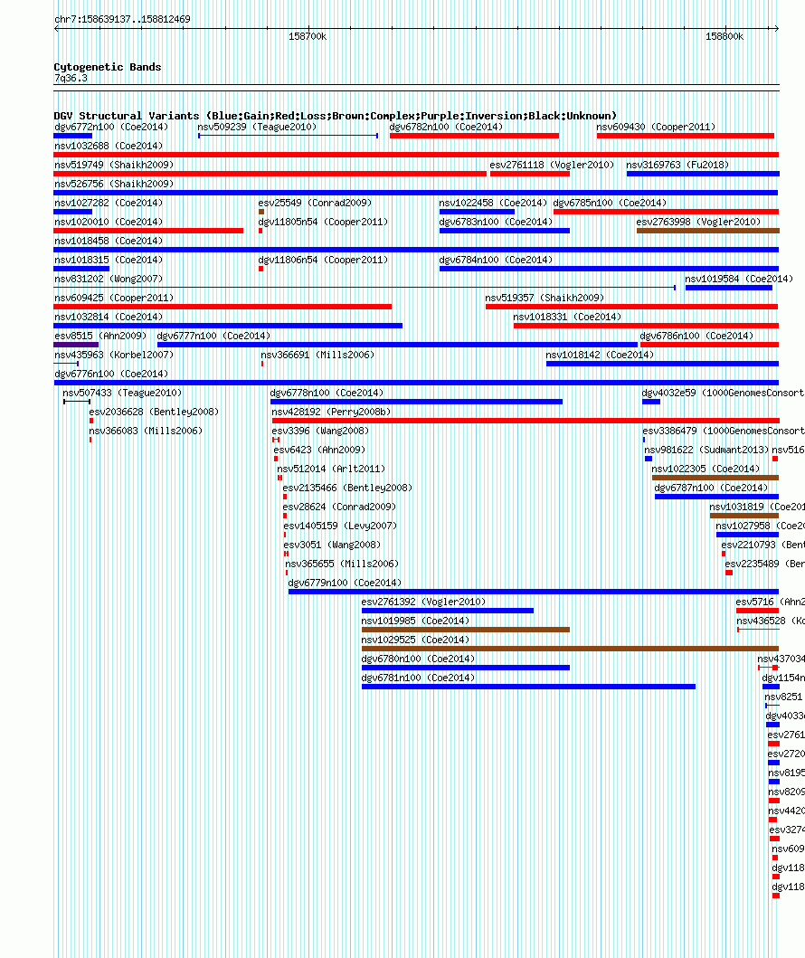Click nsv1018142 (Coe2014) label
This screenshot has height=958, width=805.
pyautogui.click(x=599, y=355)
